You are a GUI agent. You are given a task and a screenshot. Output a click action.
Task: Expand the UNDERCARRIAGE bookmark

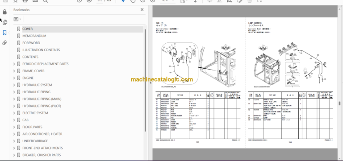click(x=14, y=141)
